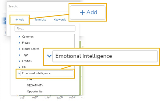Expand the IDs chevron arrow
160x102 pixels.
19,67
